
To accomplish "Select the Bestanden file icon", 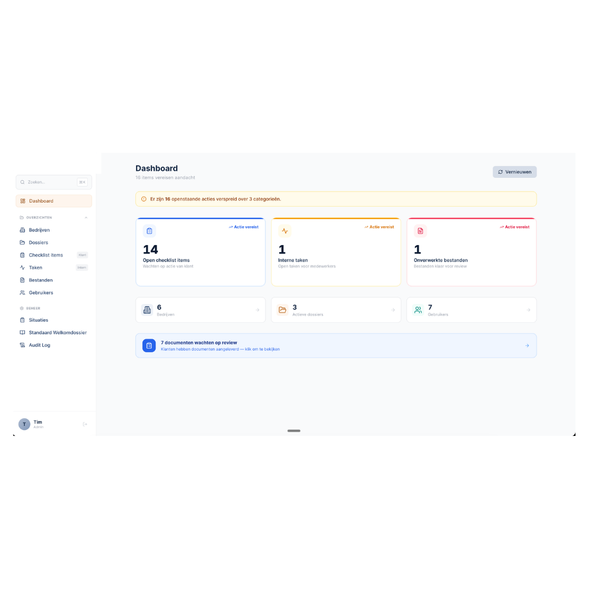I will click(x=24, y=280).
